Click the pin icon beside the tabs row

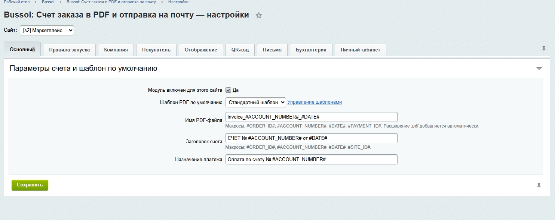pyautogui.click(x=543, y=49)
